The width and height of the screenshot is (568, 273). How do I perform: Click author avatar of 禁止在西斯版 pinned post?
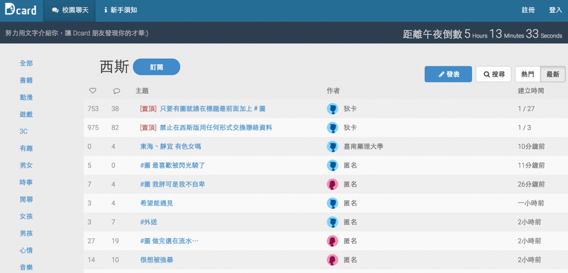pyautogui.click(x=332, y=128)
